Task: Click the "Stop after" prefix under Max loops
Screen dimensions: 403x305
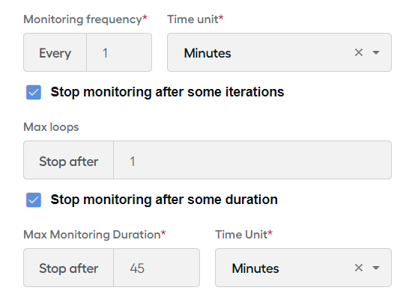Action: click(69, 161)
